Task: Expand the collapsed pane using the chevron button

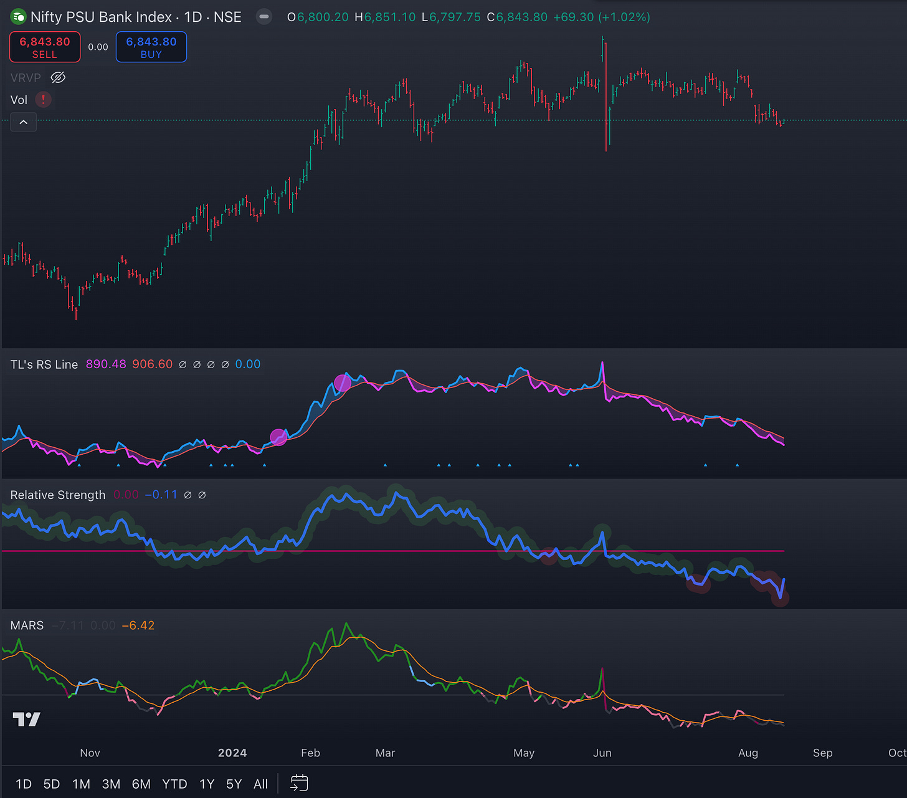Action: (x=23, y=122)
